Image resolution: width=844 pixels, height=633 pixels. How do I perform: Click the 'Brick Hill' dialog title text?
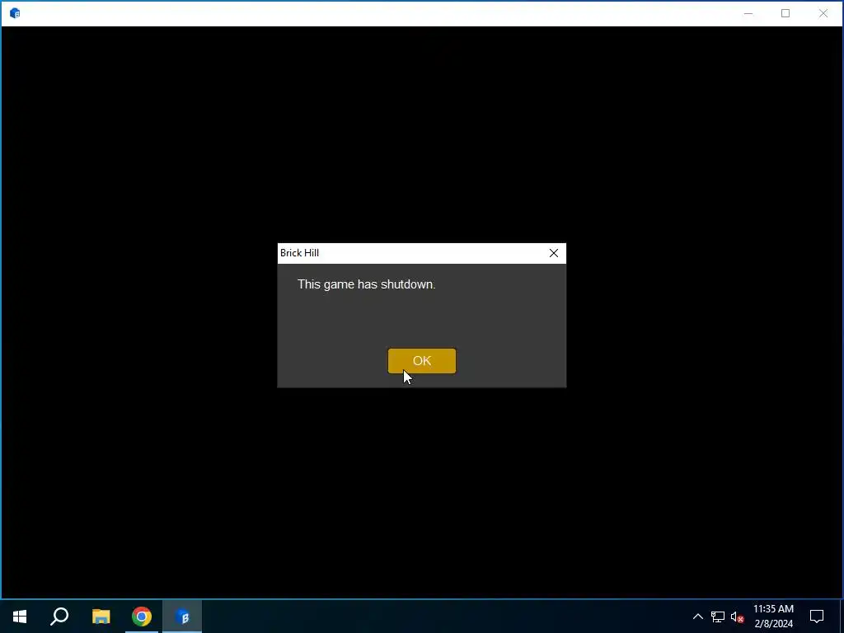tap(299, 253)
